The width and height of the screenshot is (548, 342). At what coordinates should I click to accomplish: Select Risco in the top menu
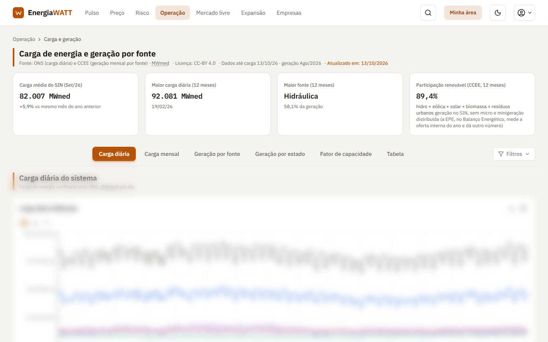(142, 13)
